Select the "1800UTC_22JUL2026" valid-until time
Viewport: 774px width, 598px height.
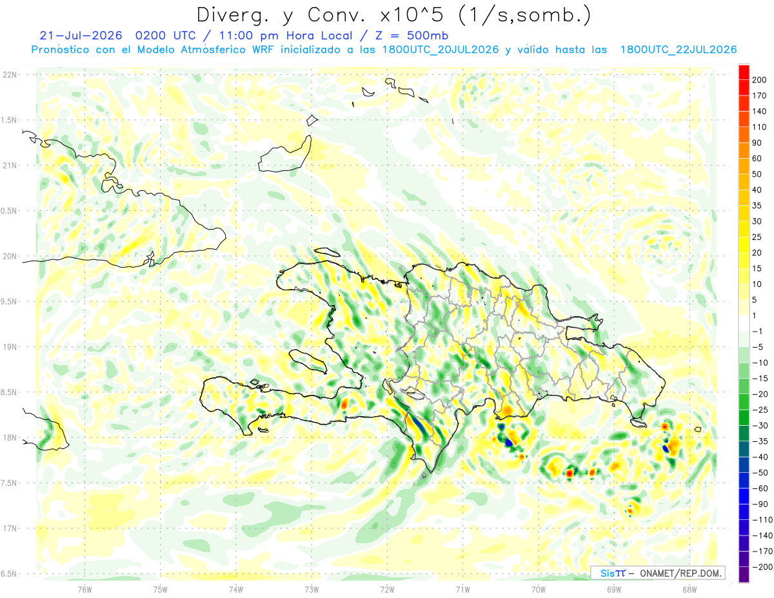(x=679, y=50)
